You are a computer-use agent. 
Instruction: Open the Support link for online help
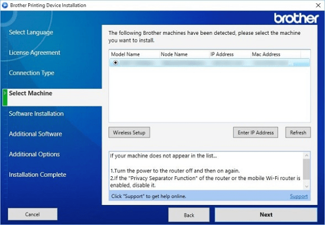(x=298, y=196)
